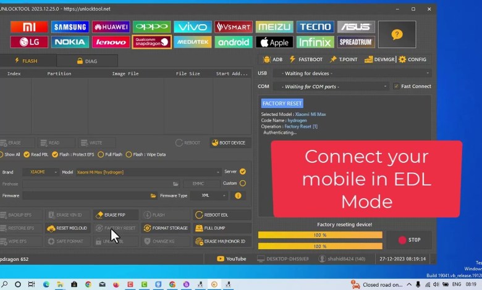Select the Full Flash radio option

(x=102, y=154)
